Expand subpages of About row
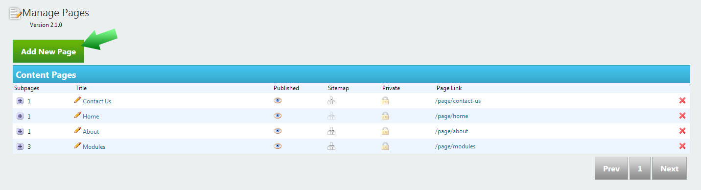Viewport: 701px width, 190px height. (x=20, y=131)
